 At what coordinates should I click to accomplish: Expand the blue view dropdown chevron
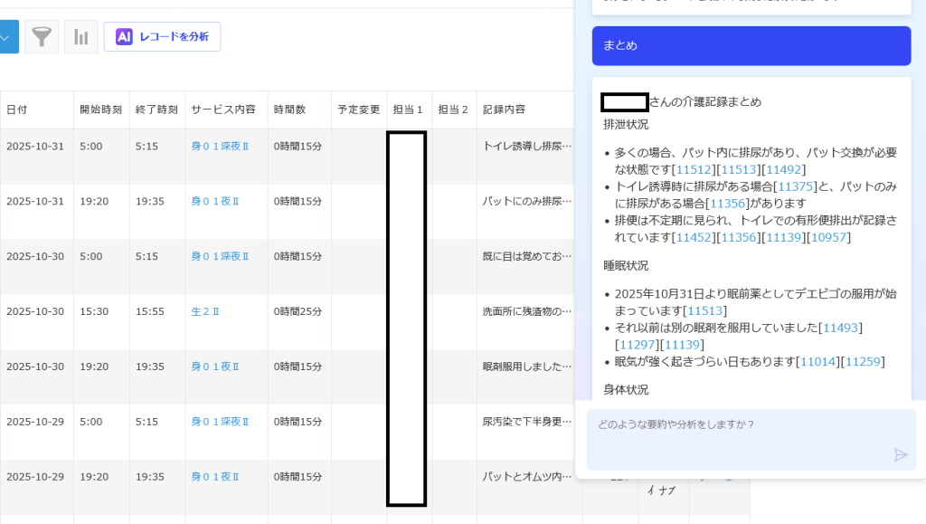[x=7, y=37]
